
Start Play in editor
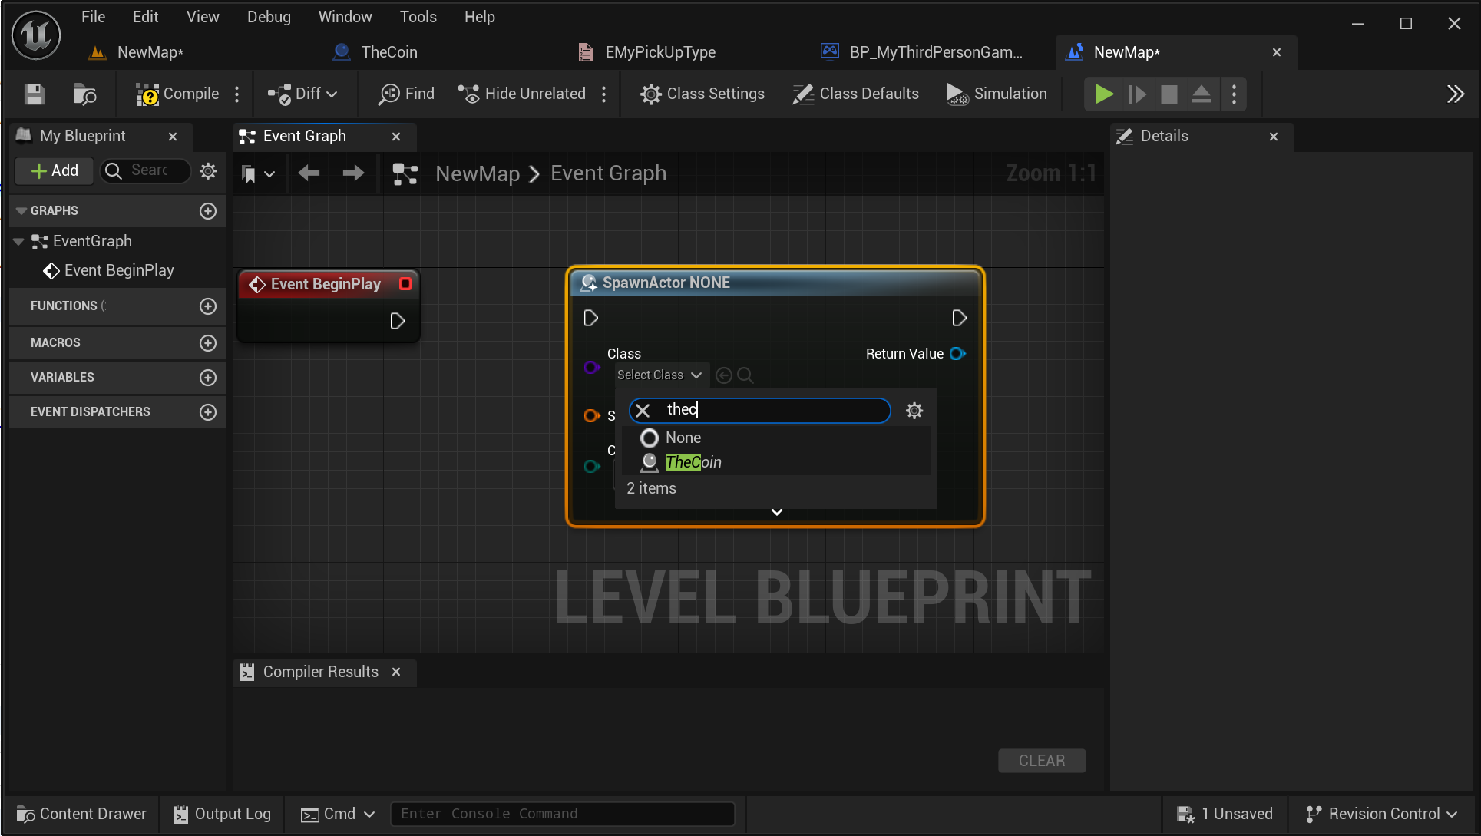[1103, 94]
